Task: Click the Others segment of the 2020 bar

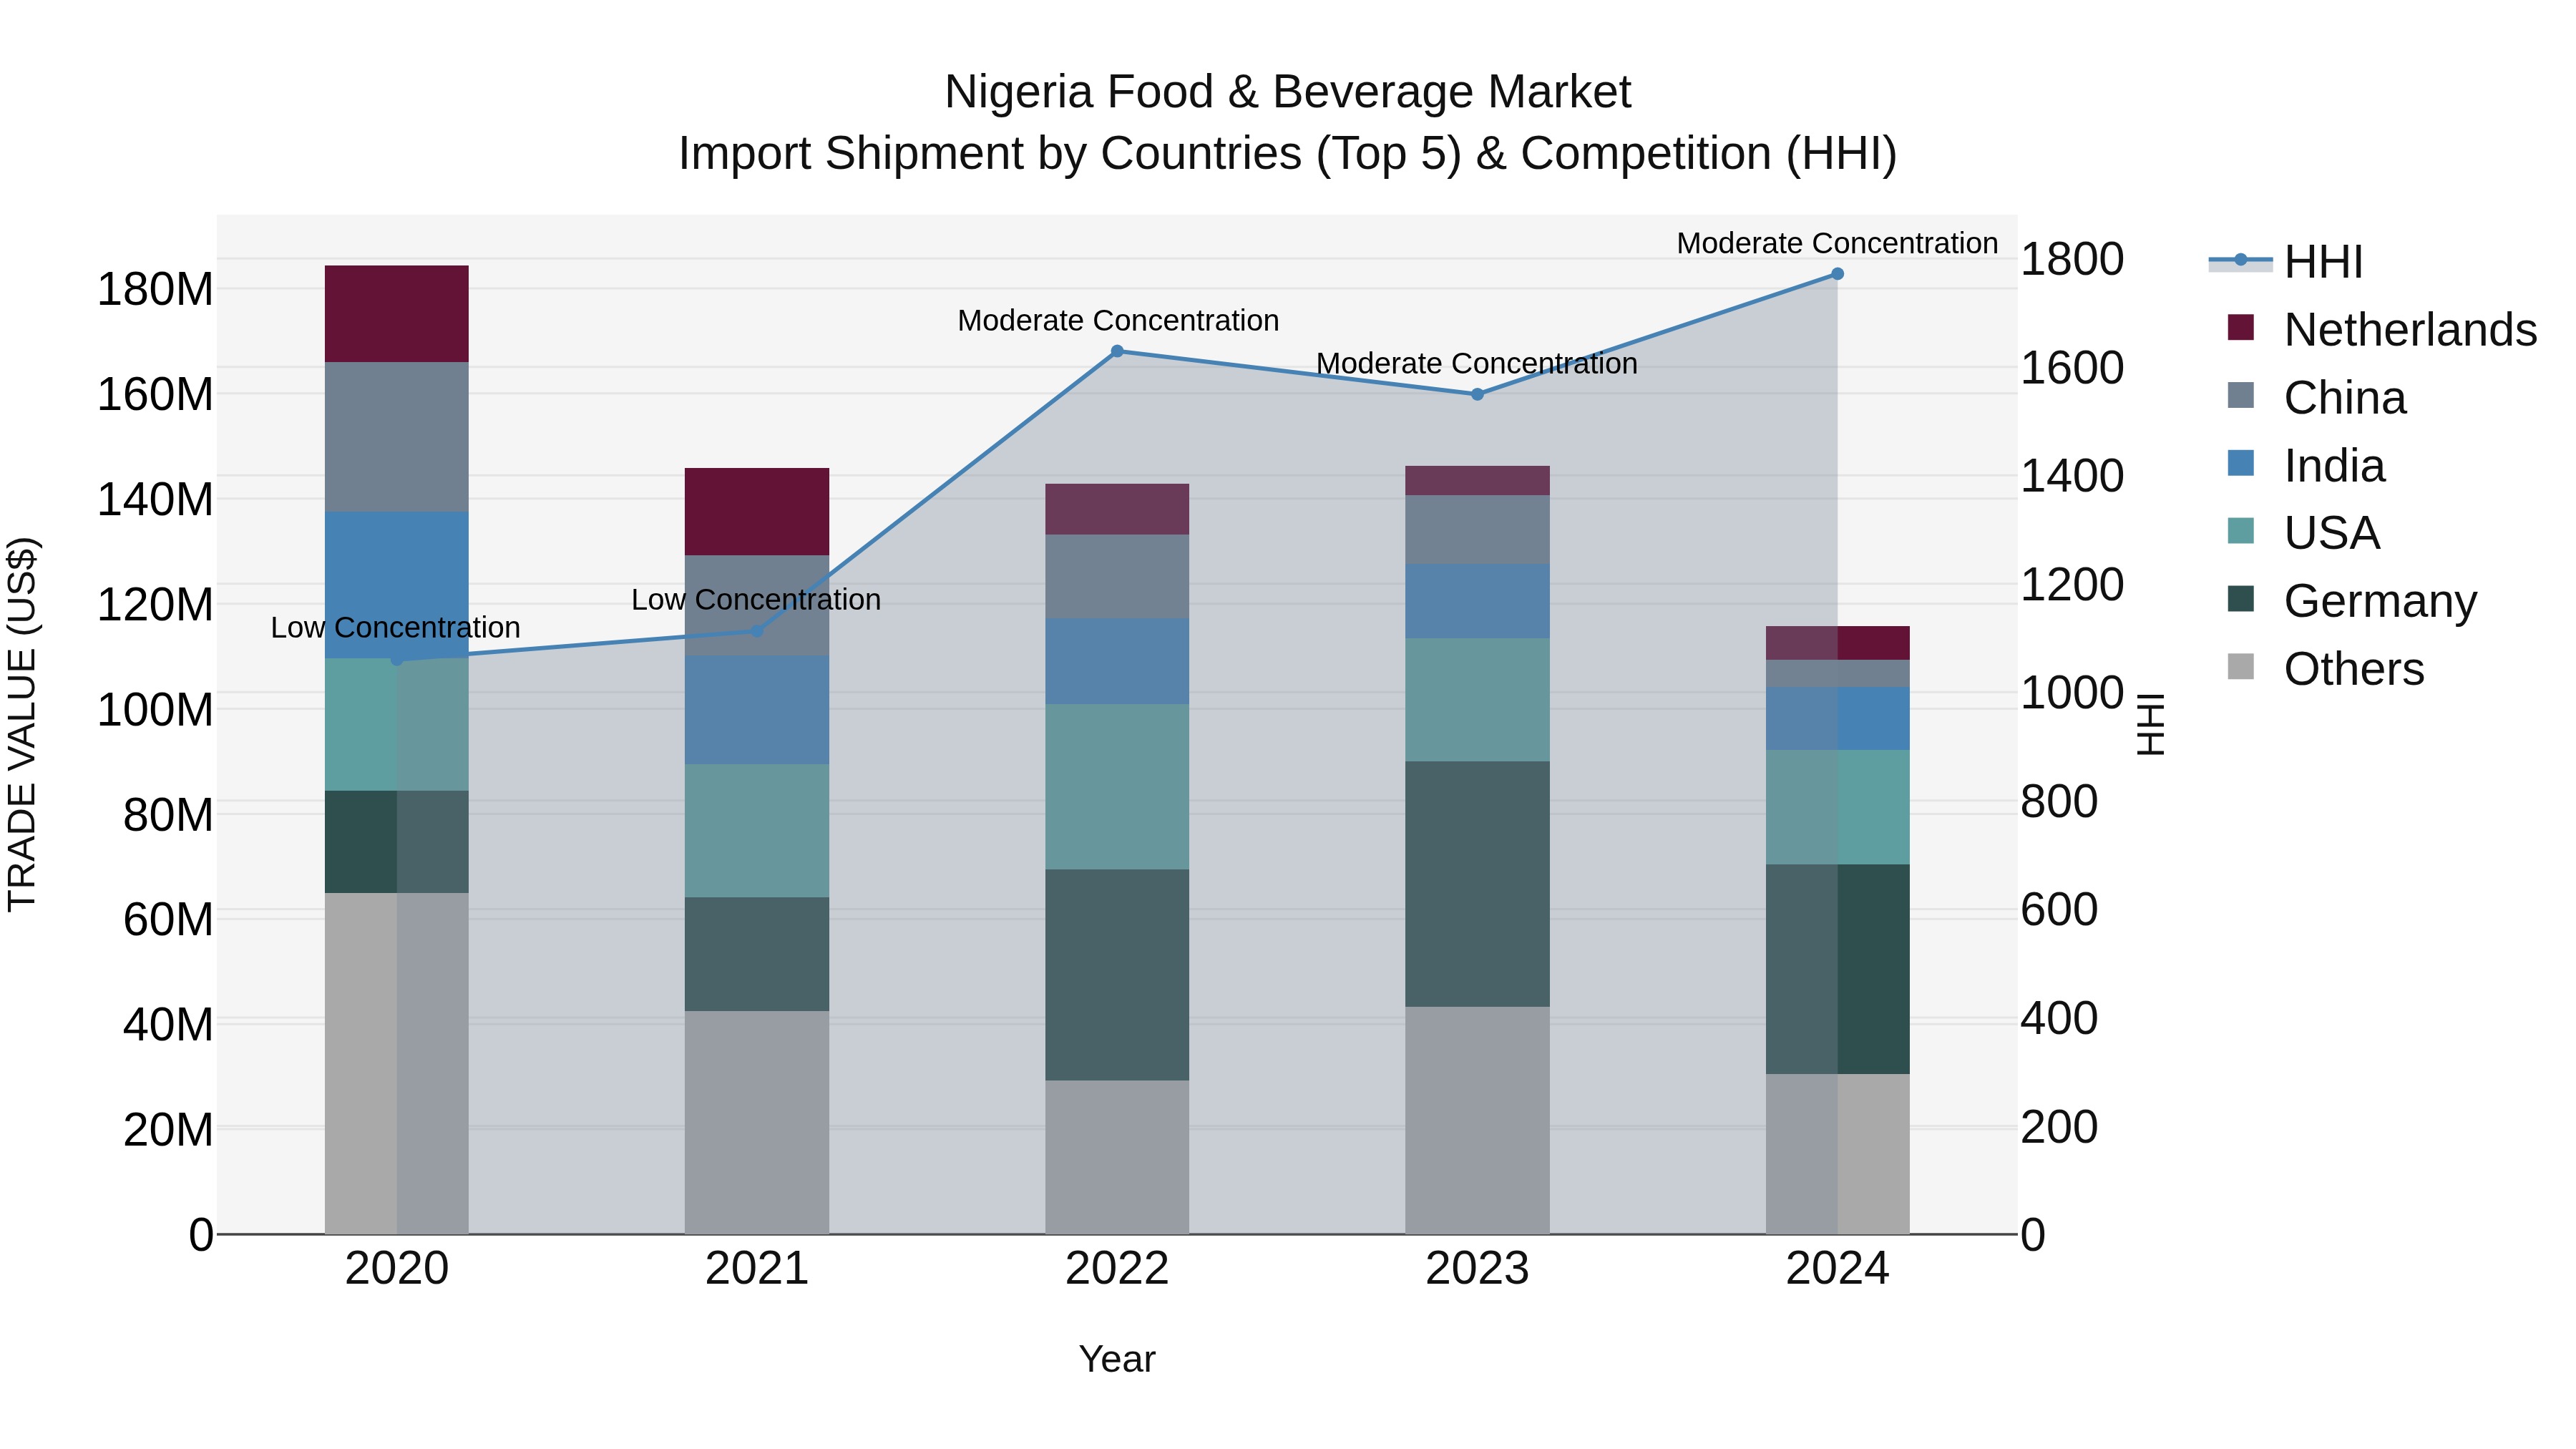Action: point(397,1063)
